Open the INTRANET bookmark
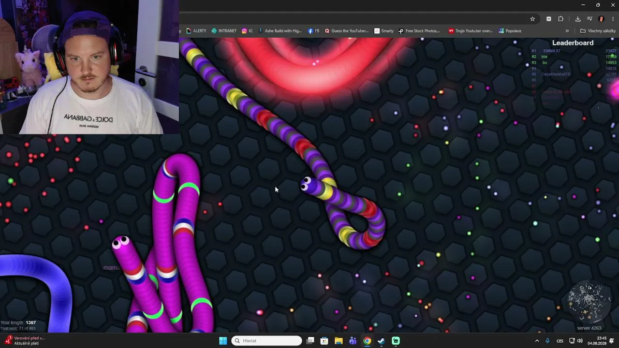Image resolution: width=619 pixels, height=348 pixels. [x=224, y=31]
